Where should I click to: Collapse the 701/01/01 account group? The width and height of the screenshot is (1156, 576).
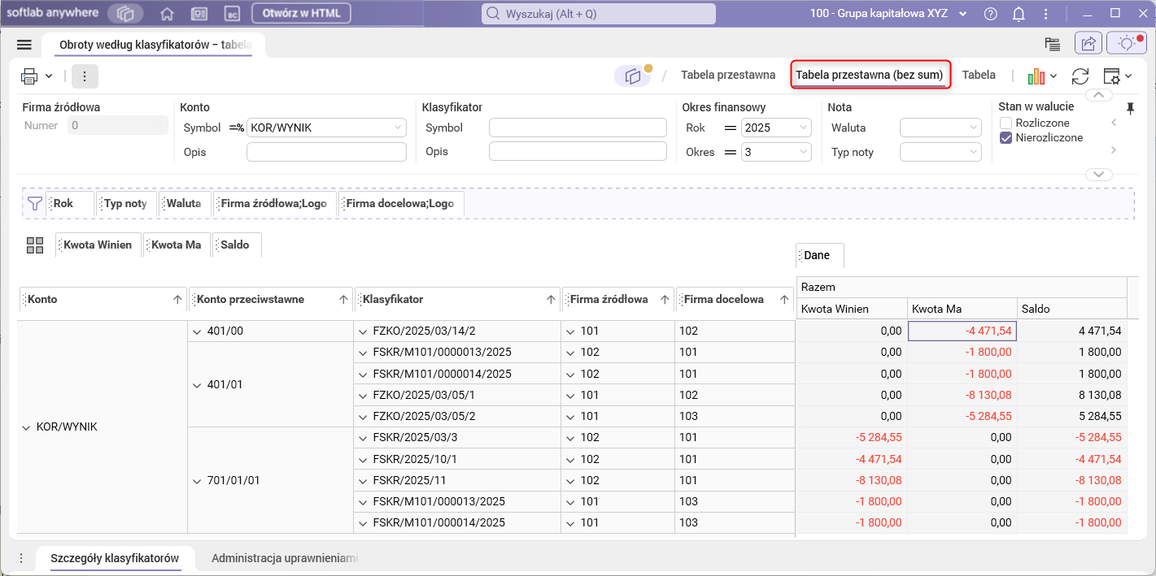(196, 481)
